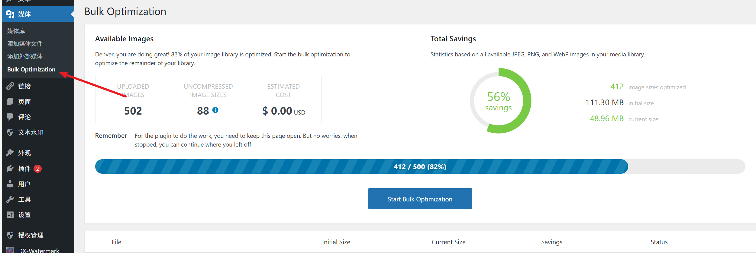Open the 媒体库 media library submenu
Image resolution: width=756 pixels, height=253 pixels.
16,31
